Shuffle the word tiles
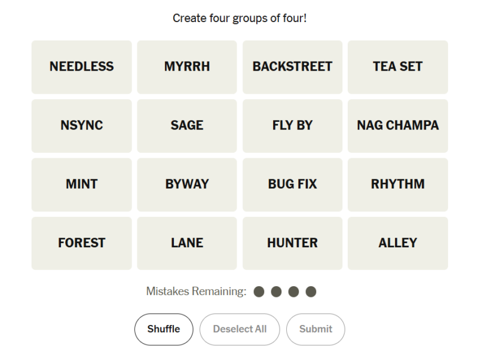Screen dimensions: 478x356 tap(164, 329)
